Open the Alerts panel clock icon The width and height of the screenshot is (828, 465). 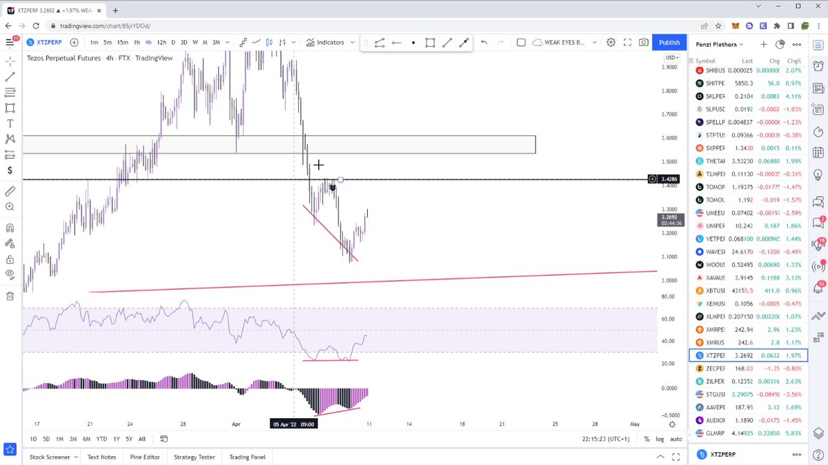pos(818,66)
